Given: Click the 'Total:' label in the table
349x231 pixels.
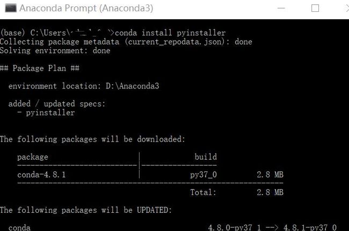Looking at the screenshot, I should [x=203, y=192].
